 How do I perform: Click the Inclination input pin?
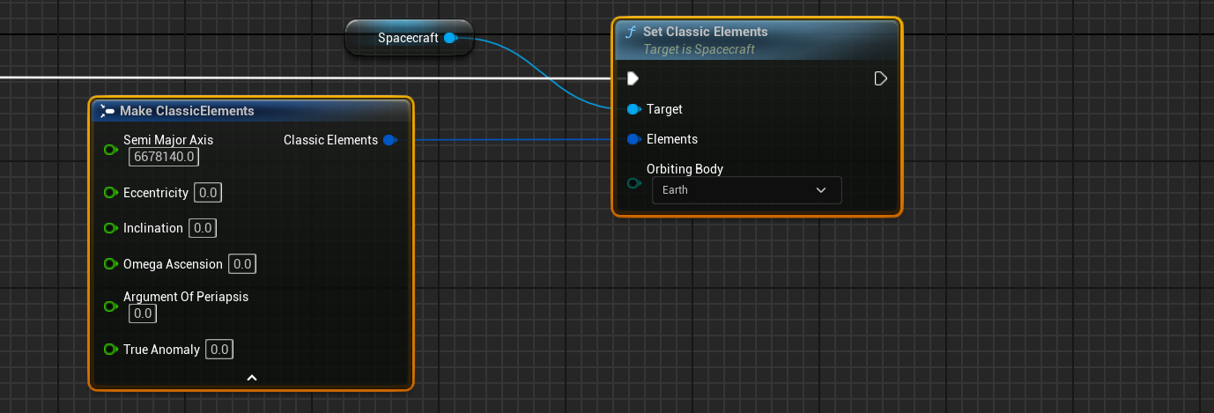(110, 228)
